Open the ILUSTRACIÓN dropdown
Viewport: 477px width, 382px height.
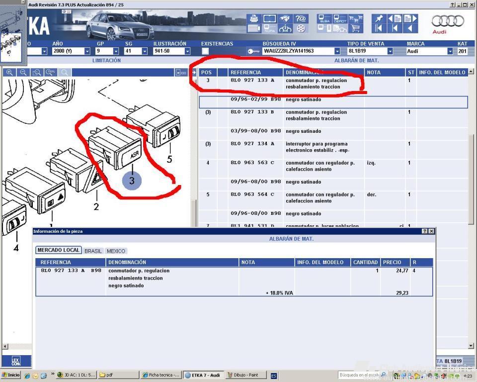[x=187, y=51]
